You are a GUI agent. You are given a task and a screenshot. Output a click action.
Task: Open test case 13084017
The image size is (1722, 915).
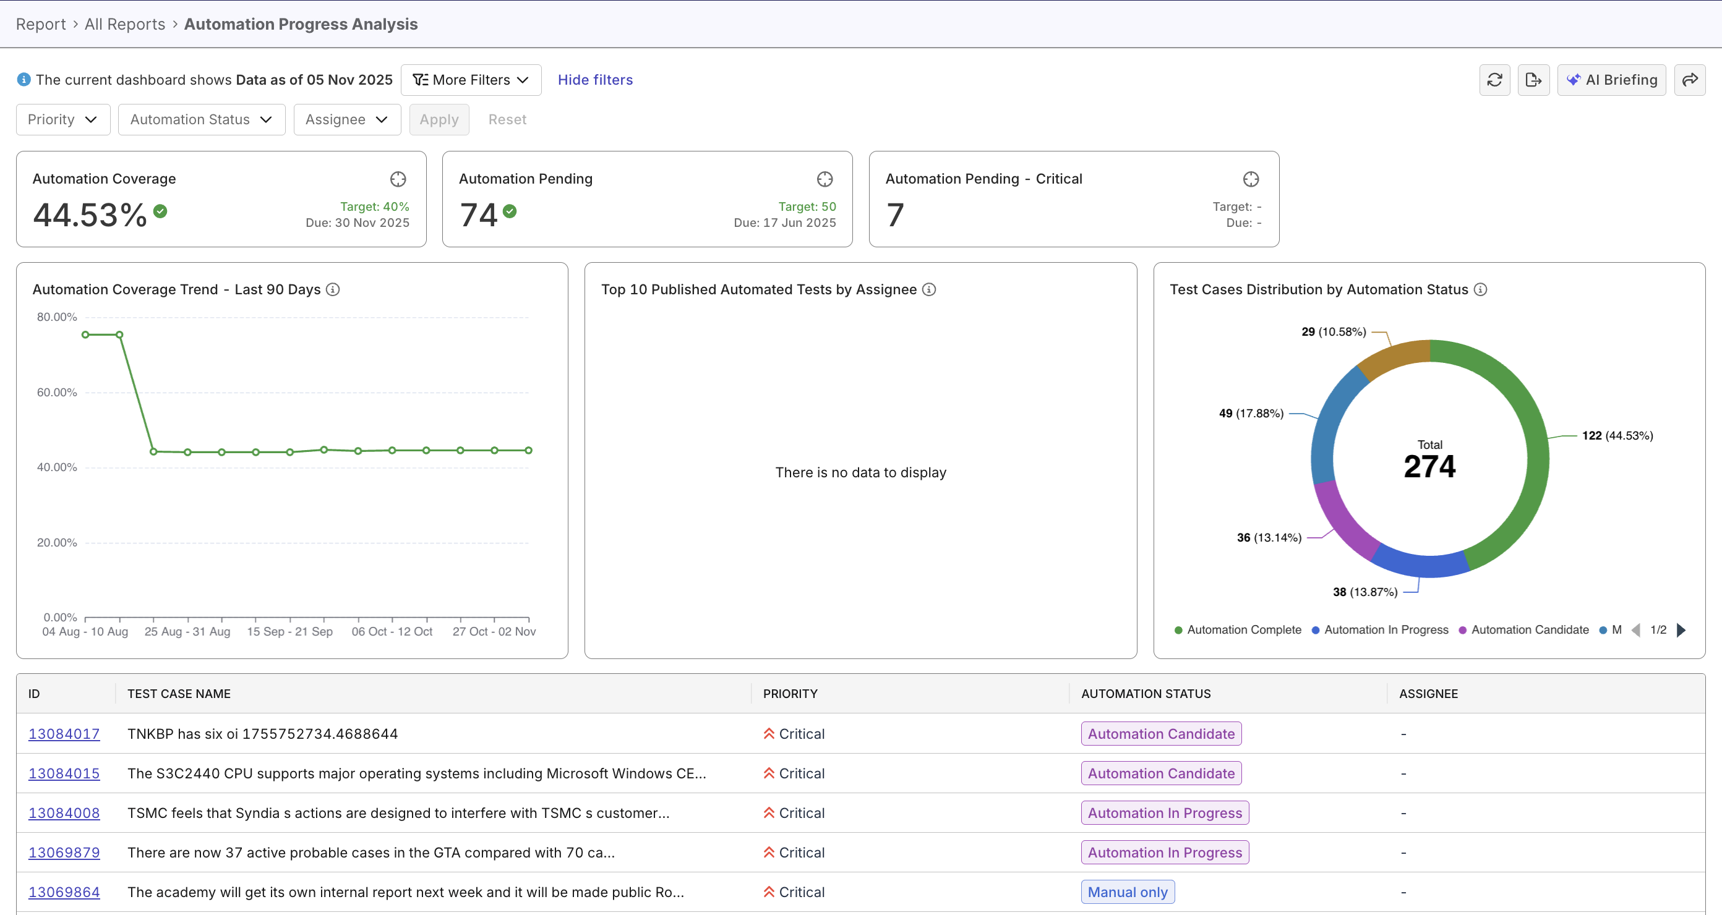click(64, 733)
